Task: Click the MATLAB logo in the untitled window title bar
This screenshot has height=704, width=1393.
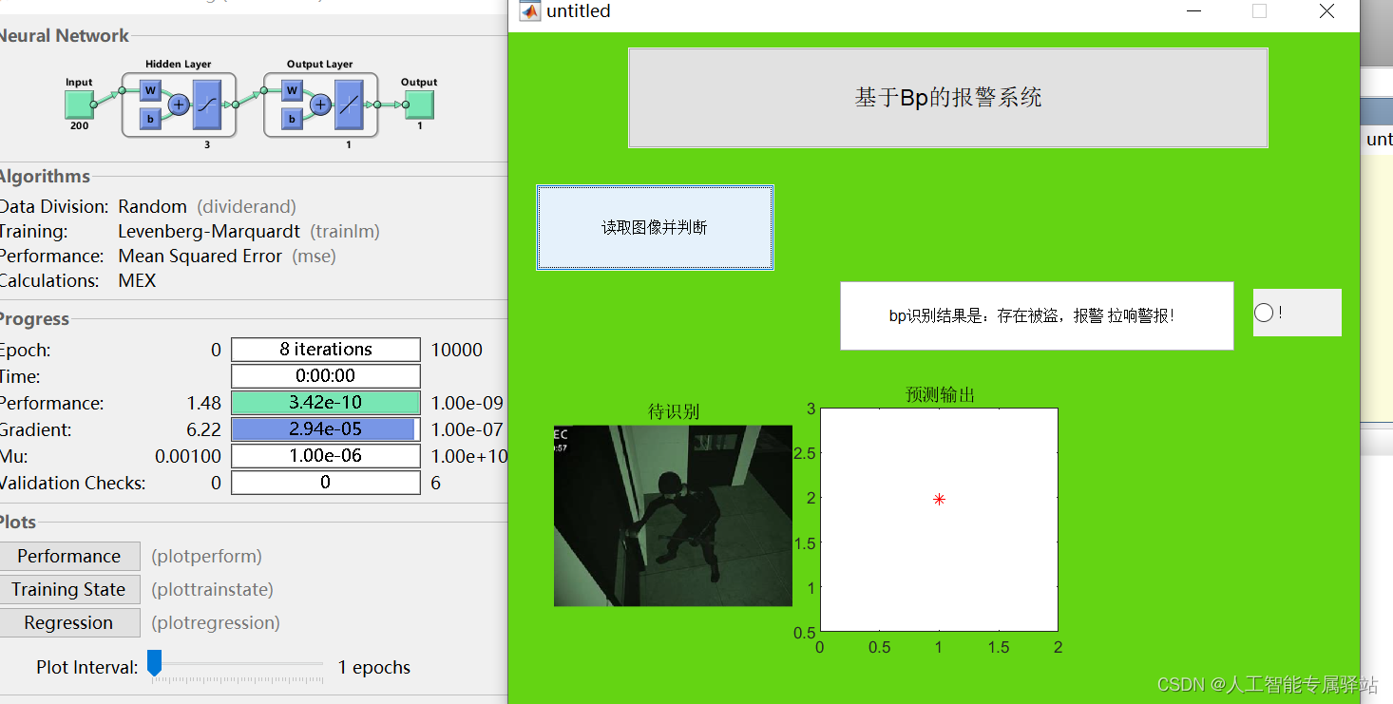Action: [529, 11]
